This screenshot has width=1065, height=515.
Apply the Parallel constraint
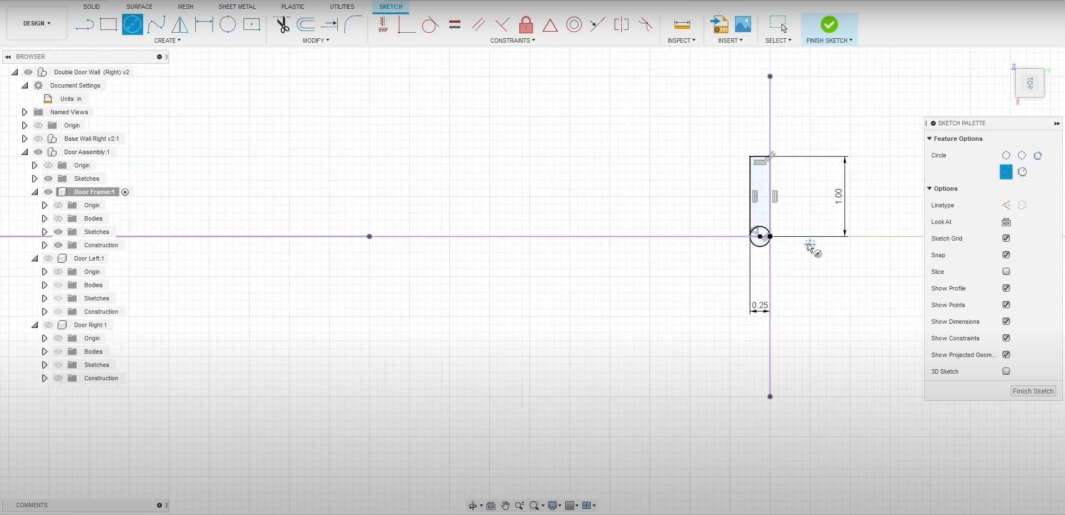[478, 24]
